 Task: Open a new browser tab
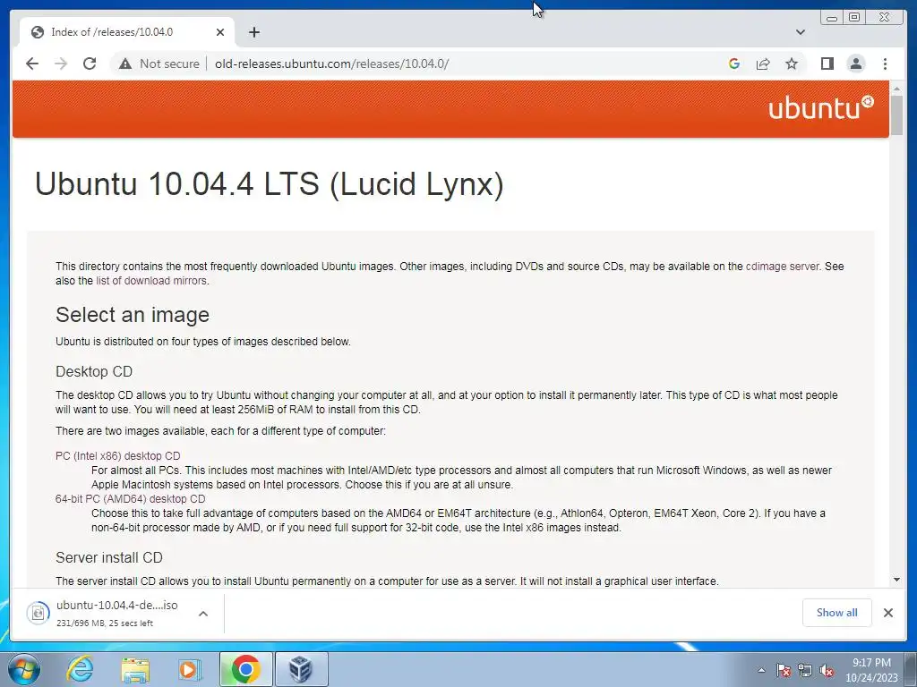(x=253, y=32)
